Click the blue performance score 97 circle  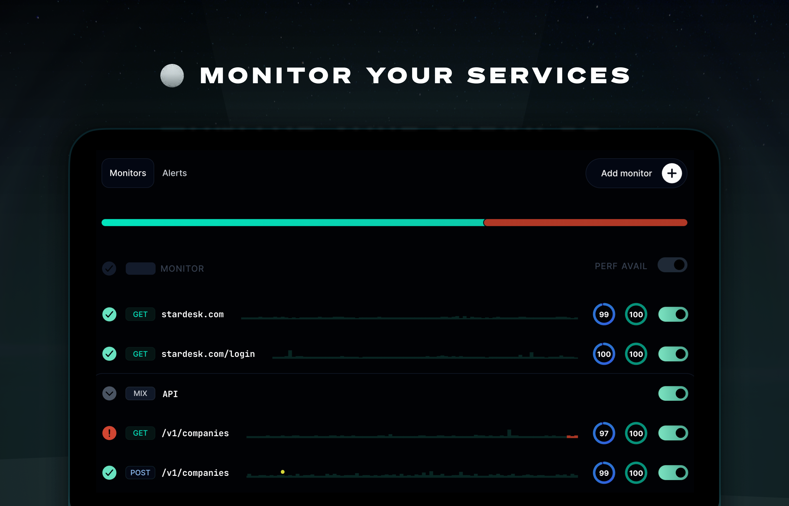[603, 433]
